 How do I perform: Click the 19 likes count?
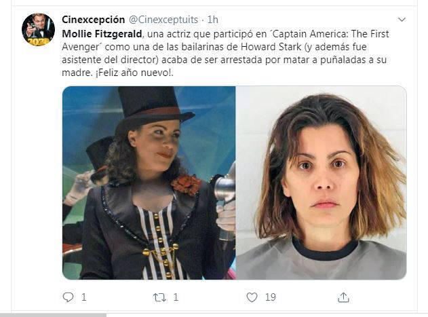pos(271,297)
